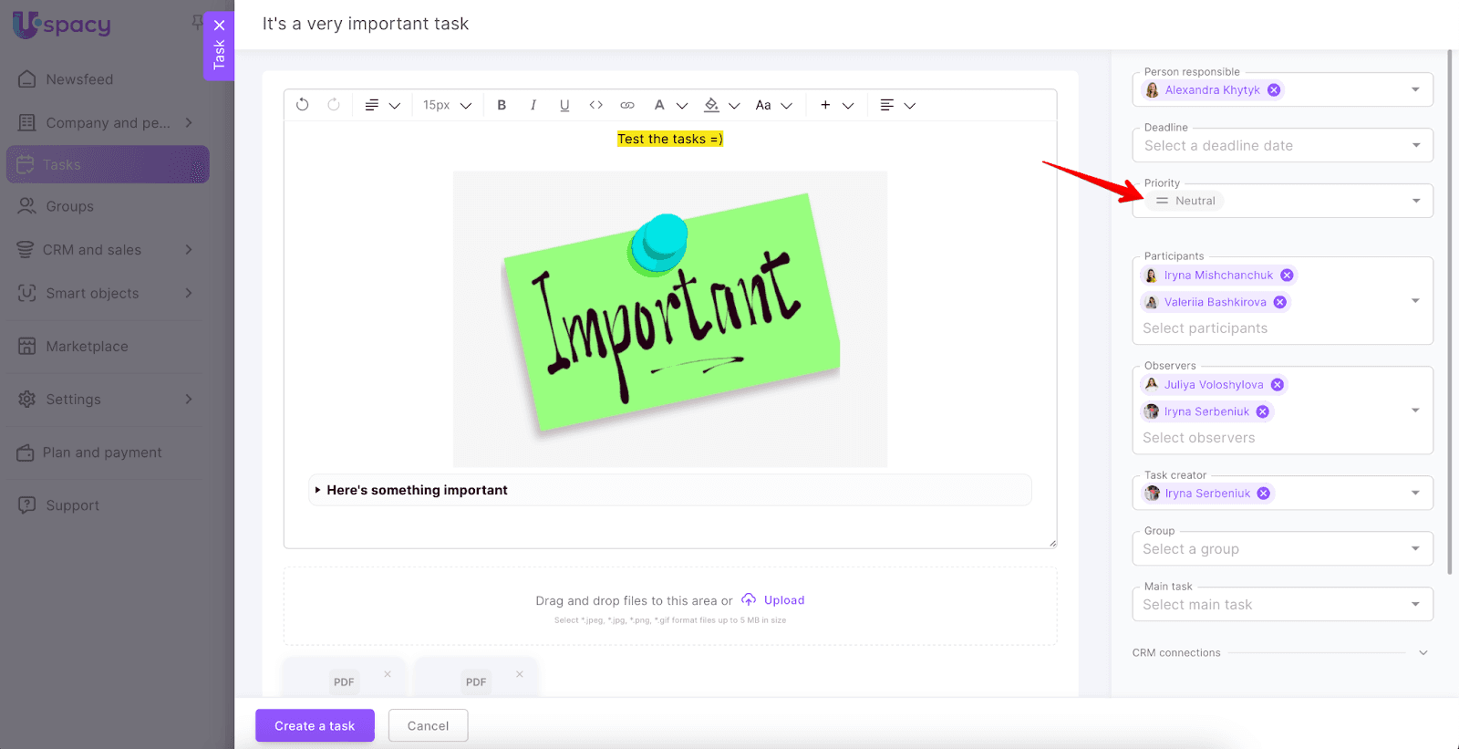Click the Create a task button
This screenshot has height=749, width=1459.
point(315,726)
